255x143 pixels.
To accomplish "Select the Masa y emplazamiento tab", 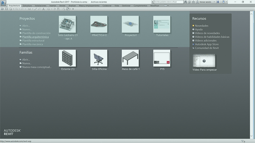I will click(x=89, y=5).
